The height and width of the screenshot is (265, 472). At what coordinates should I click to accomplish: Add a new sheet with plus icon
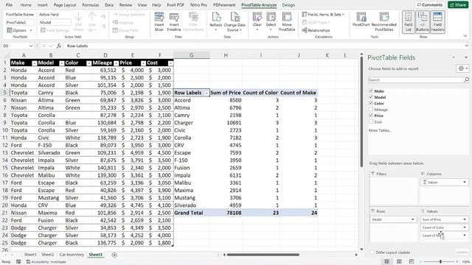click(x=114, y=255)
